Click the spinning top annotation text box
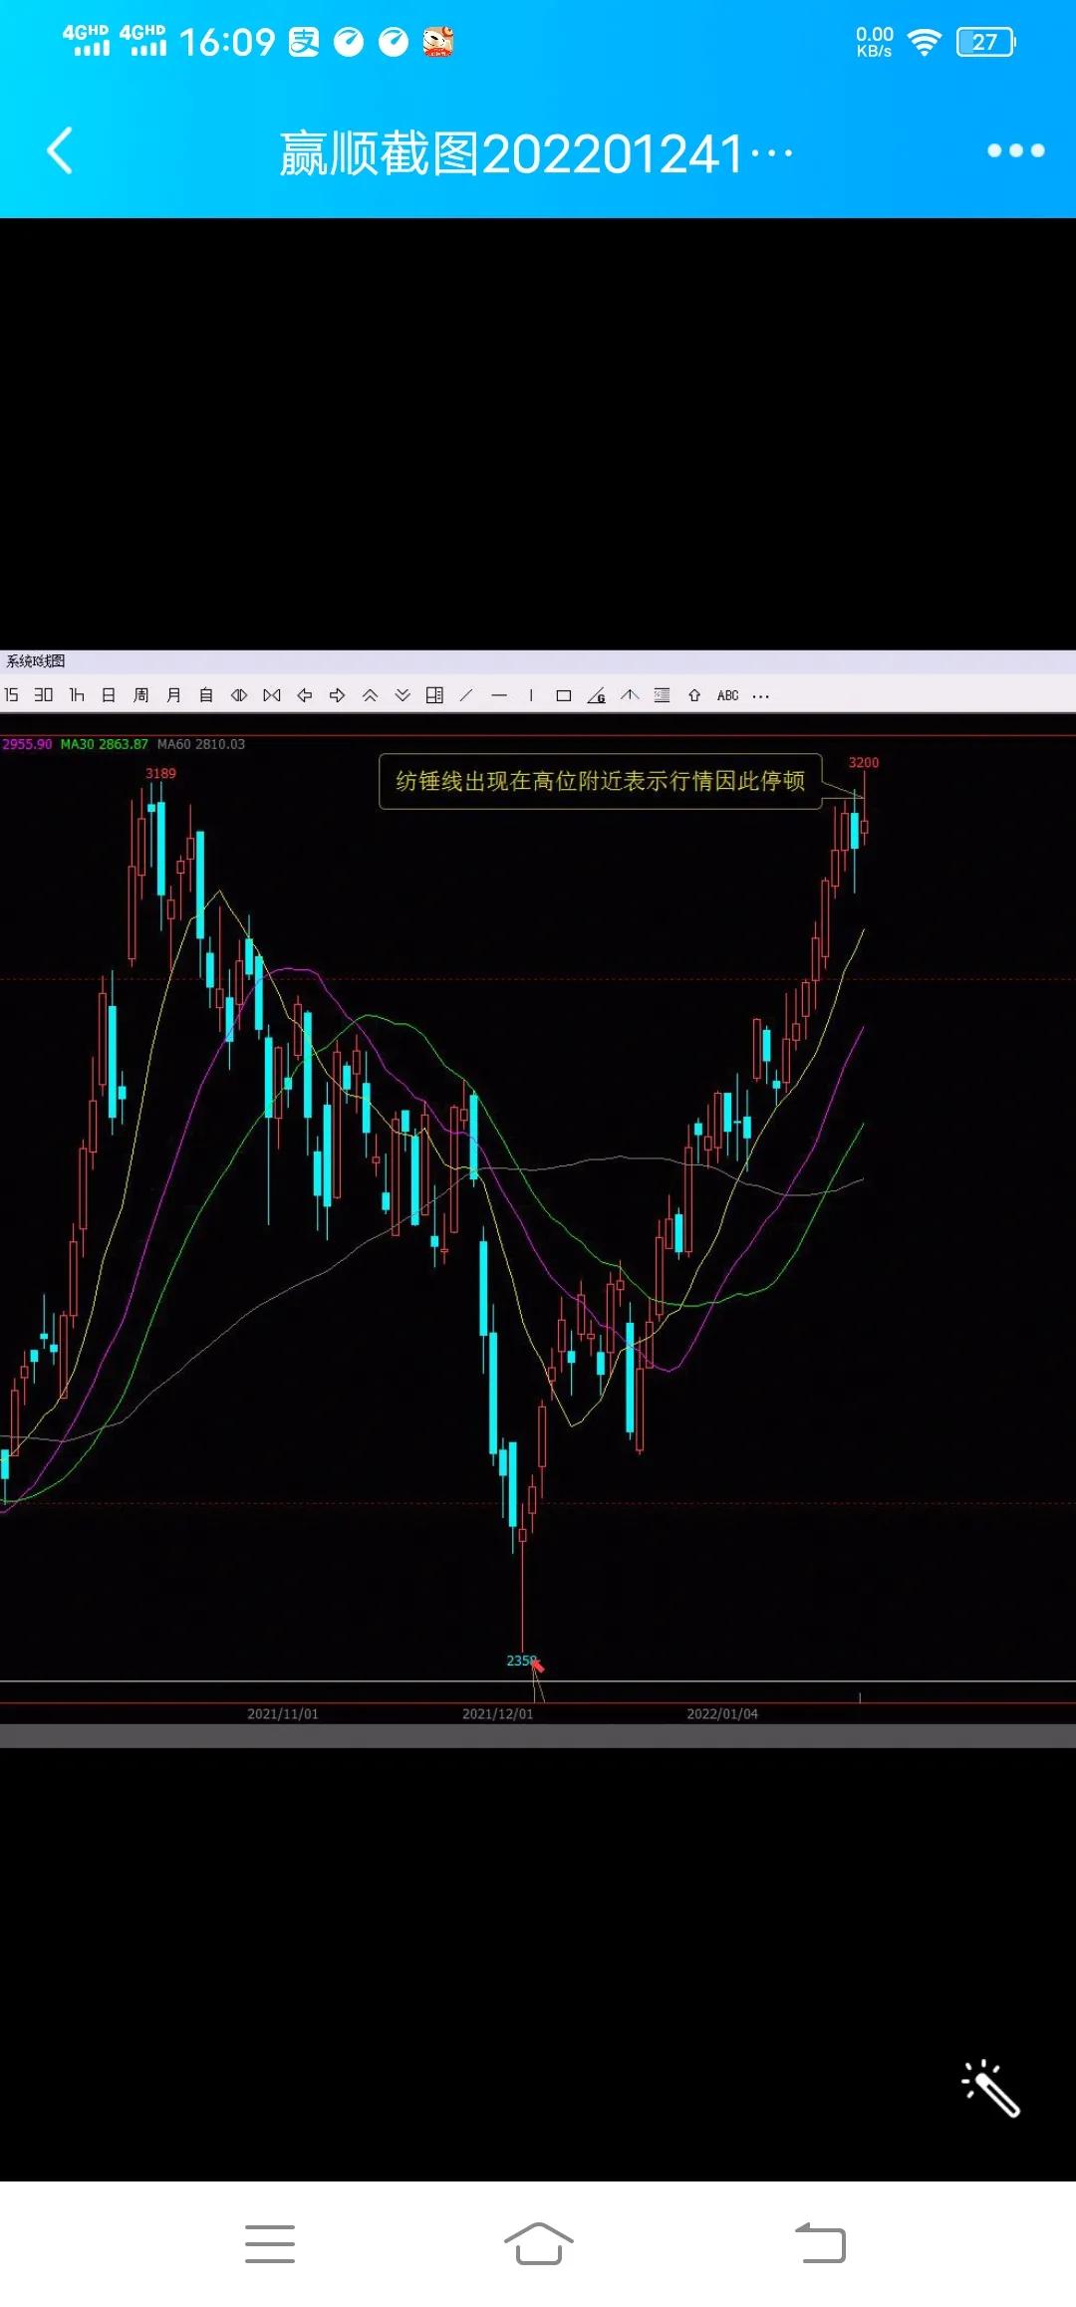This screenshot has width=1076, height=2307. coord(600,781)
